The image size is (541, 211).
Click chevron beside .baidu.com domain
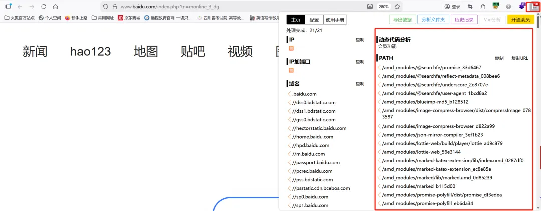coord(289,94)
